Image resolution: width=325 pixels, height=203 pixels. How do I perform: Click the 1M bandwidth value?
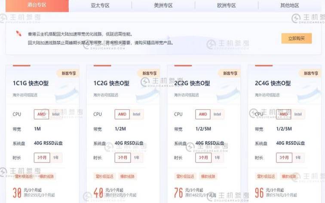pyautogui.click(x=37, y=129)
